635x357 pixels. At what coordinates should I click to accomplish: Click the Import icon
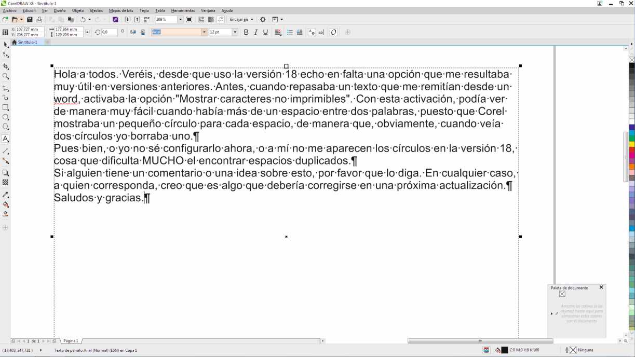tap(127, 20)
